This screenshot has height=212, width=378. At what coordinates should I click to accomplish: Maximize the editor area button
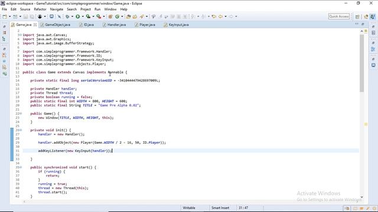[363, 24]
